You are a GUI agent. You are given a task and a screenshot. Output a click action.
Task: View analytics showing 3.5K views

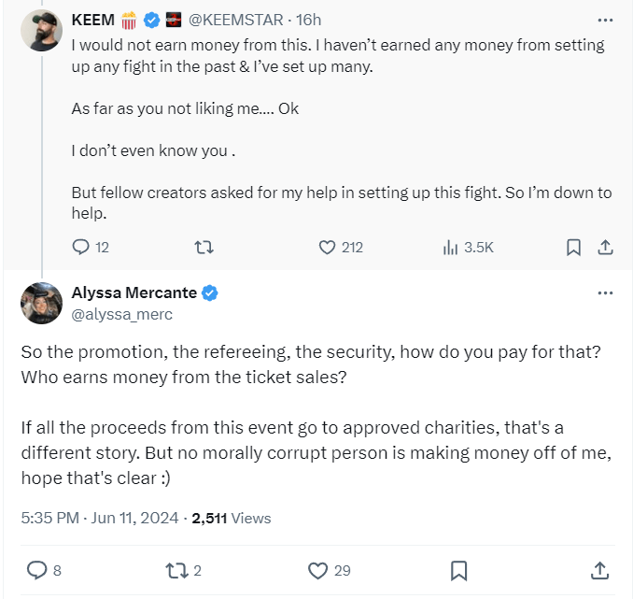click(x=450, y=248)
